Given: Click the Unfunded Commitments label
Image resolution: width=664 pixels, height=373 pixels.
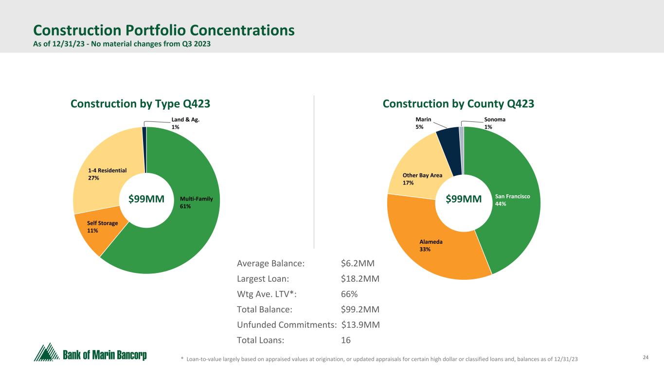Looking at the screenshot, I should [x=287, y=325].
